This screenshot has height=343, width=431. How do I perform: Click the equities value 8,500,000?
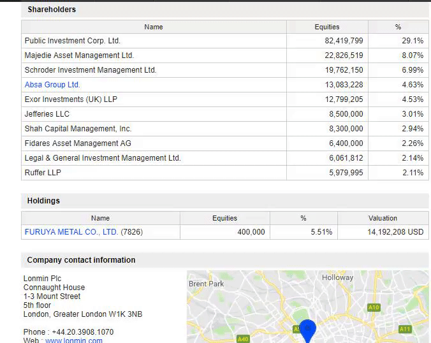346,114
